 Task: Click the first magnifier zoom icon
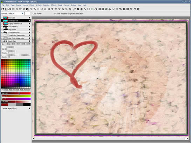coord(63,9)
